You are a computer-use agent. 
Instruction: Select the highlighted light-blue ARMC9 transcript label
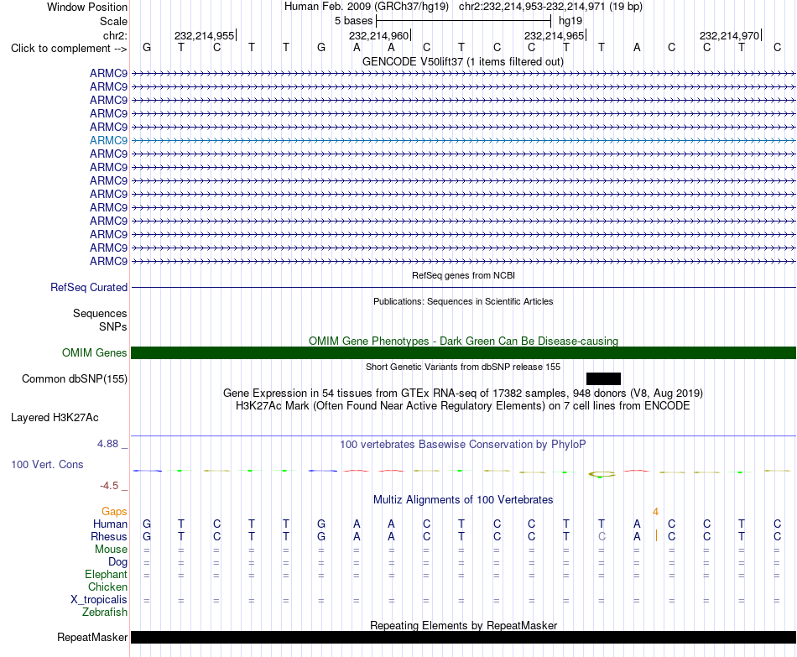(x=108, y=140)
